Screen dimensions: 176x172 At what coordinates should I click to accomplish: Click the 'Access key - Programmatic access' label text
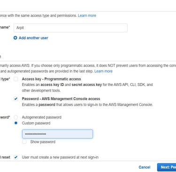pyautogui.click(x=51, y=79)
